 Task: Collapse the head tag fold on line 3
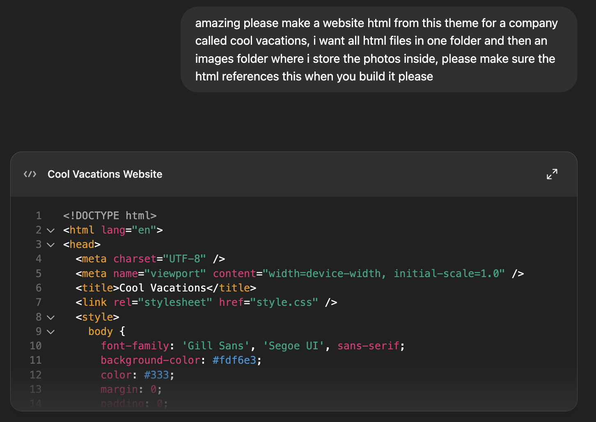click(x=51, y=245)
